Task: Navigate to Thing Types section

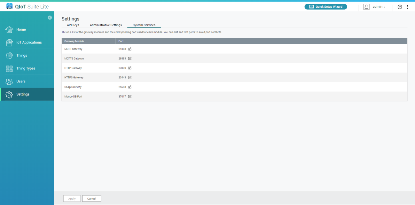Action: [26, 68]
